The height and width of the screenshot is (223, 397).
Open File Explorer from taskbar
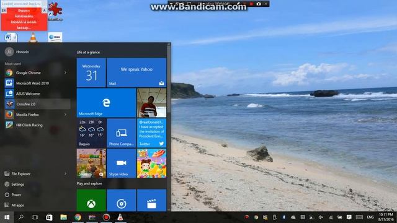coord(63,217)
